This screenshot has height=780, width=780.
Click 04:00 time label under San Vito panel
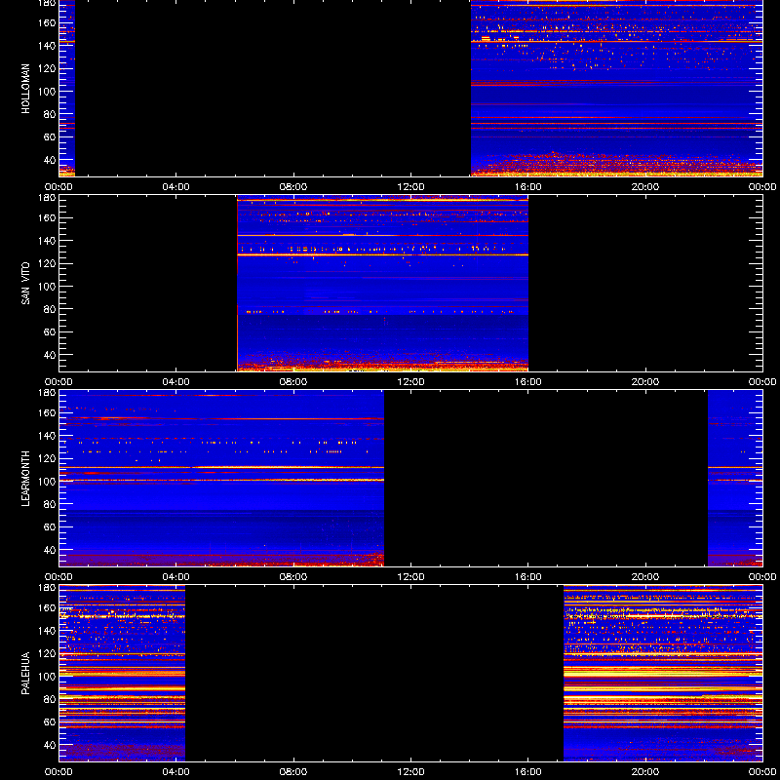coord(176,382)
